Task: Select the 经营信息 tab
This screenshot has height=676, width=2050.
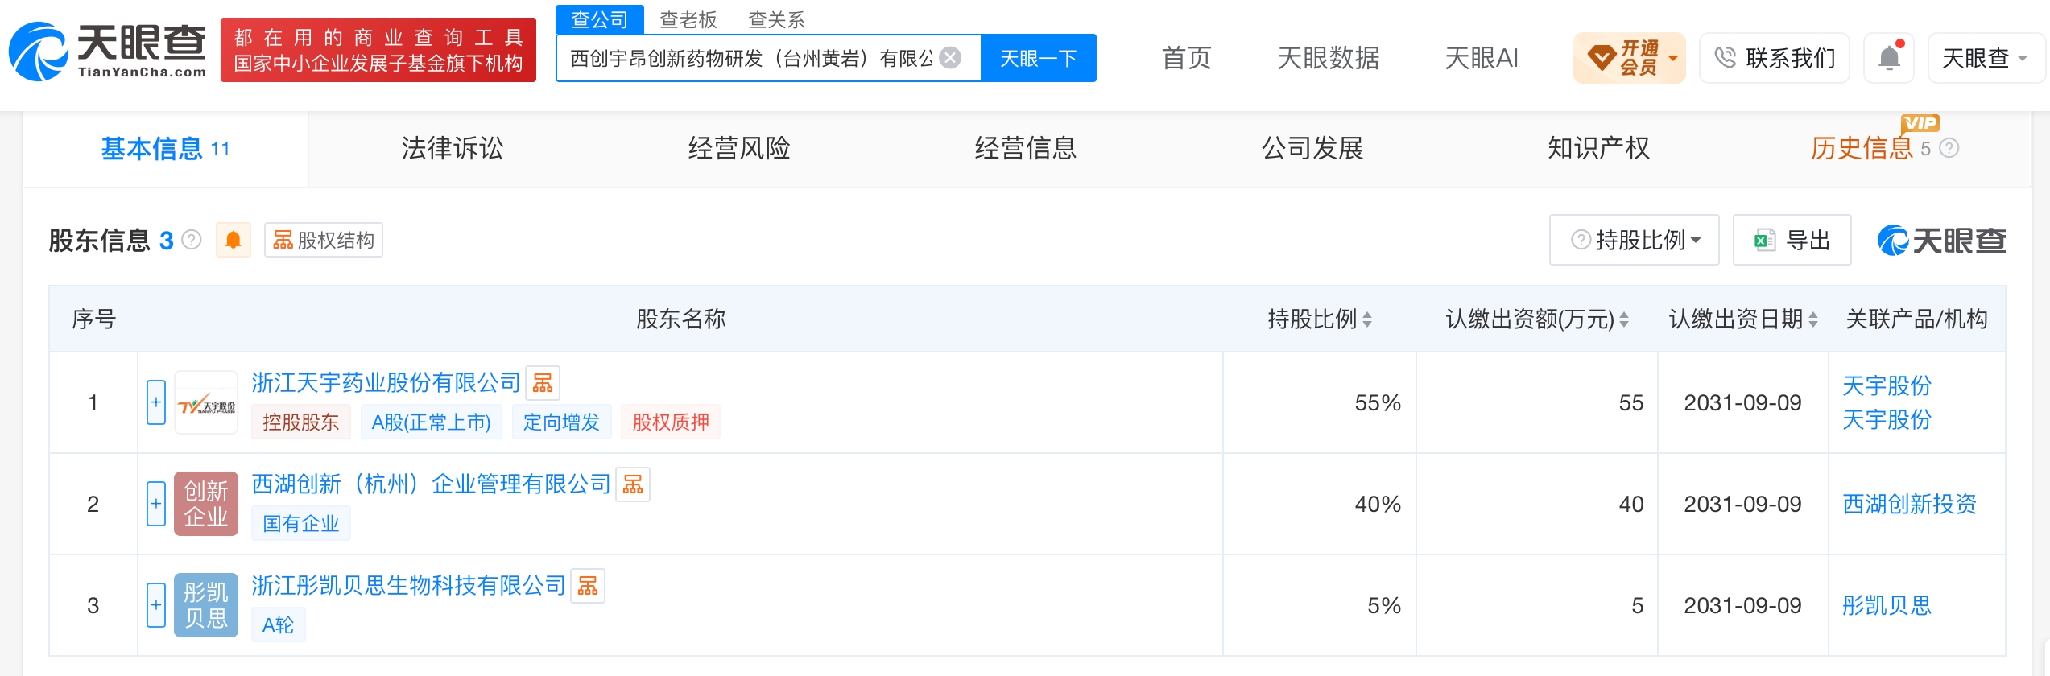Action: click(x=1026, y=149)
